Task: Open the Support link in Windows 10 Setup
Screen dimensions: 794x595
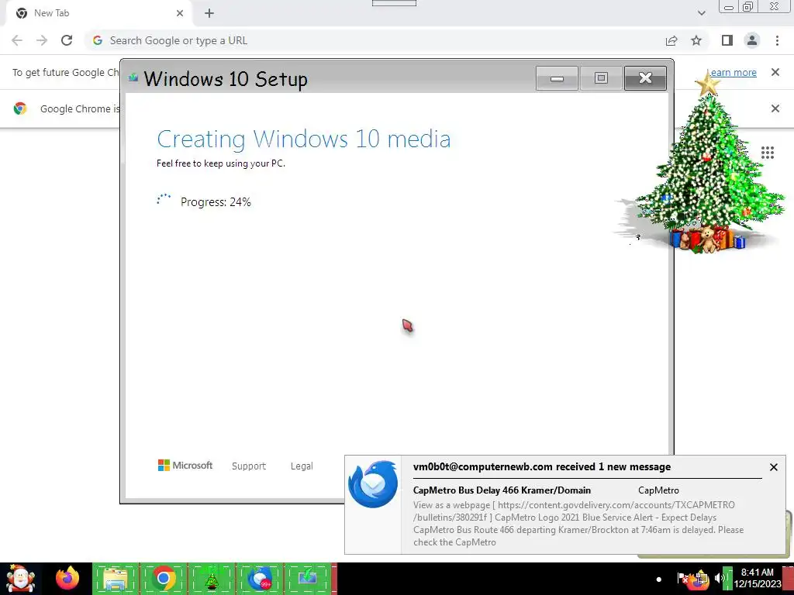Action: (x=249, y=466)
